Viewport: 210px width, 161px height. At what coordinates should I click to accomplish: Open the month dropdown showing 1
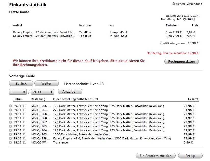pyautogui.click(x=18, y=92)
